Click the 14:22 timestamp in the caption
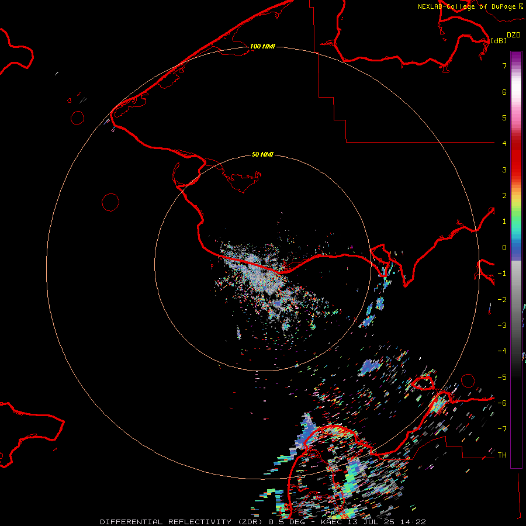 414,522
